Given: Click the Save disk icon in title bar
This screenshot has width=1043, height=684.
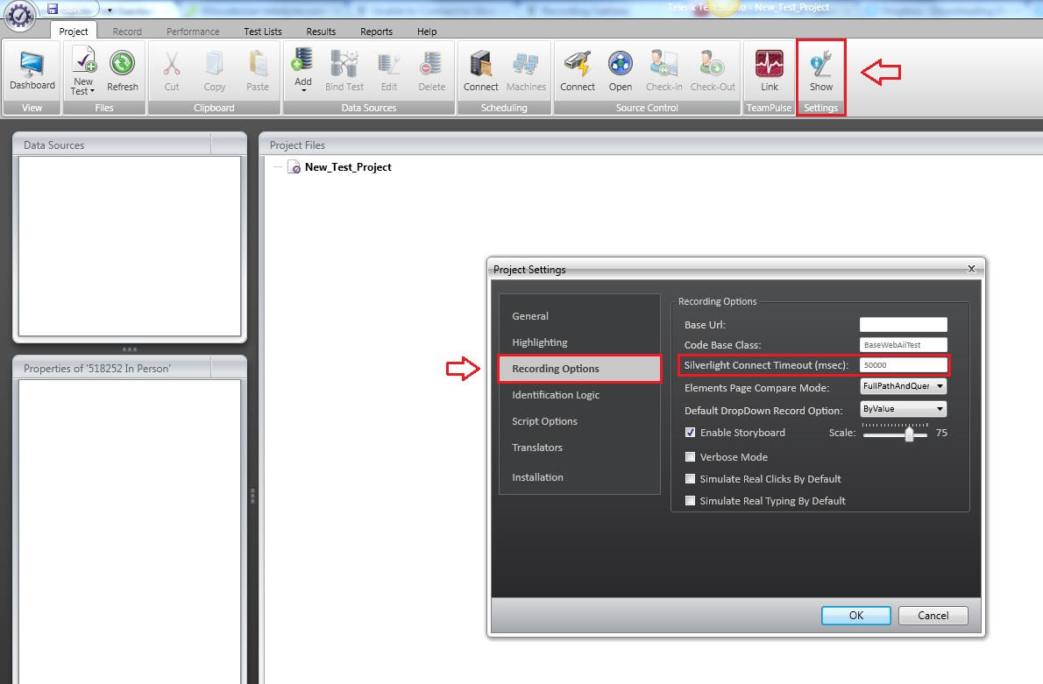Looking at the screenshot, I should click(53, 9).
